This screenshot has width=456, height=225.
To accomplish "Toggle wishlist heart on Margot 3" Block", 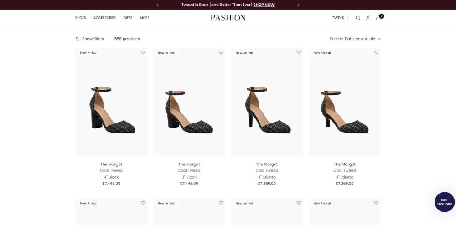I will 221,52.
